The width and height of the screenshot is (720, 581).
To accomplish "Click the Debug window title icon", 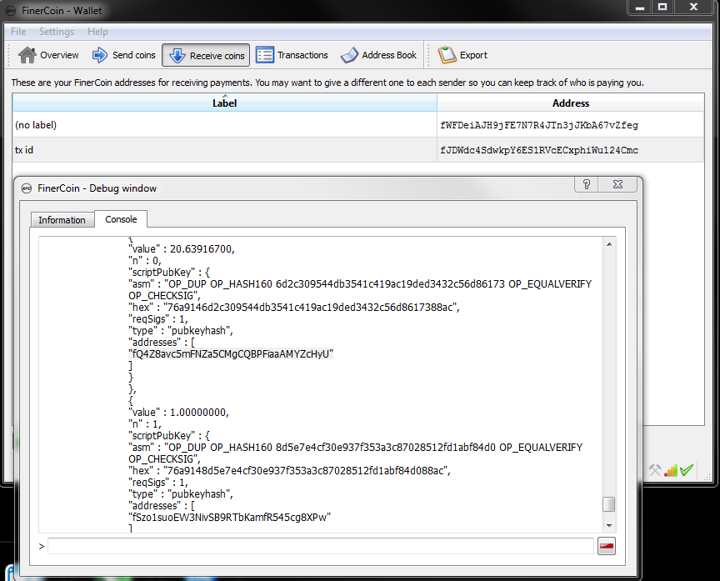I will pyautogui.click(x=27, y=188).
